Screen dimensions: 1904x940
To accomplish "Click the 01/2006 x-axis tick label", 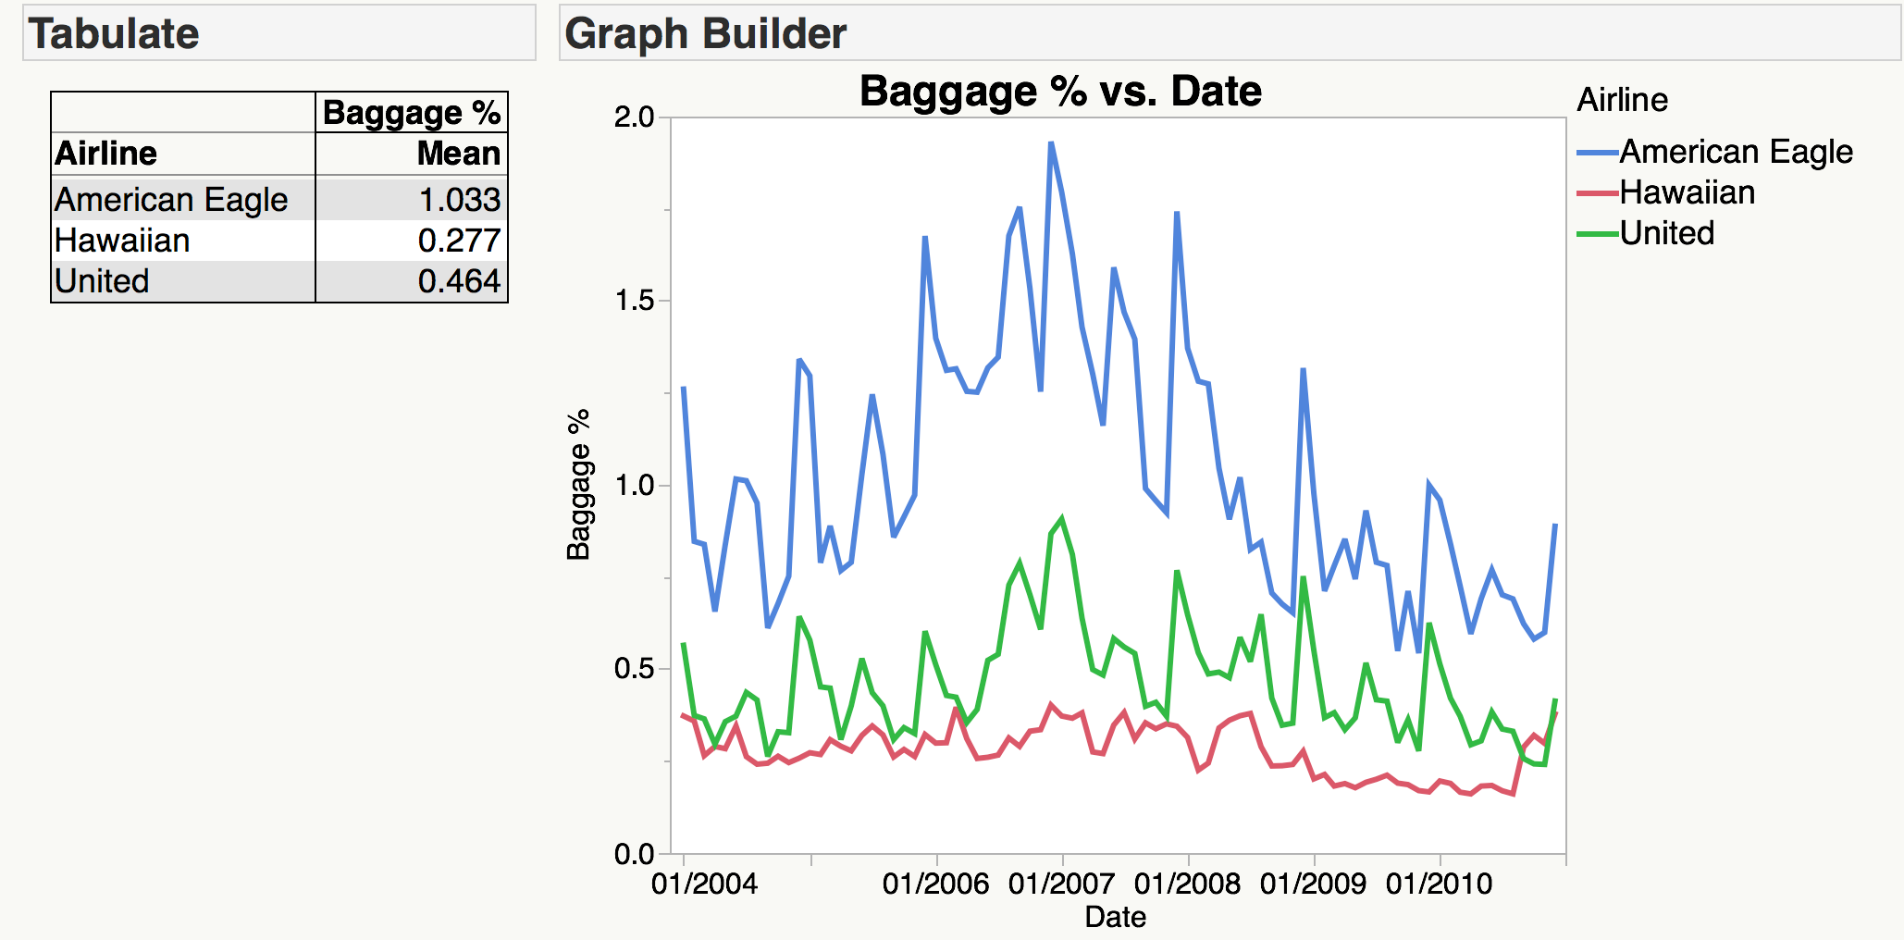I will [x=936, y=884].
